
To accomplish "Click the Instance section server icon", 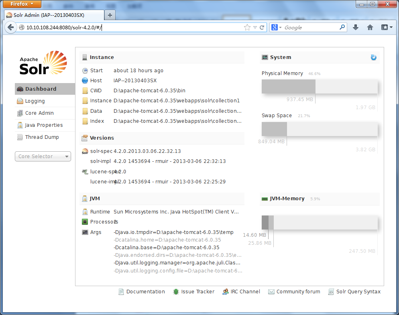I will tap(84, 57).
